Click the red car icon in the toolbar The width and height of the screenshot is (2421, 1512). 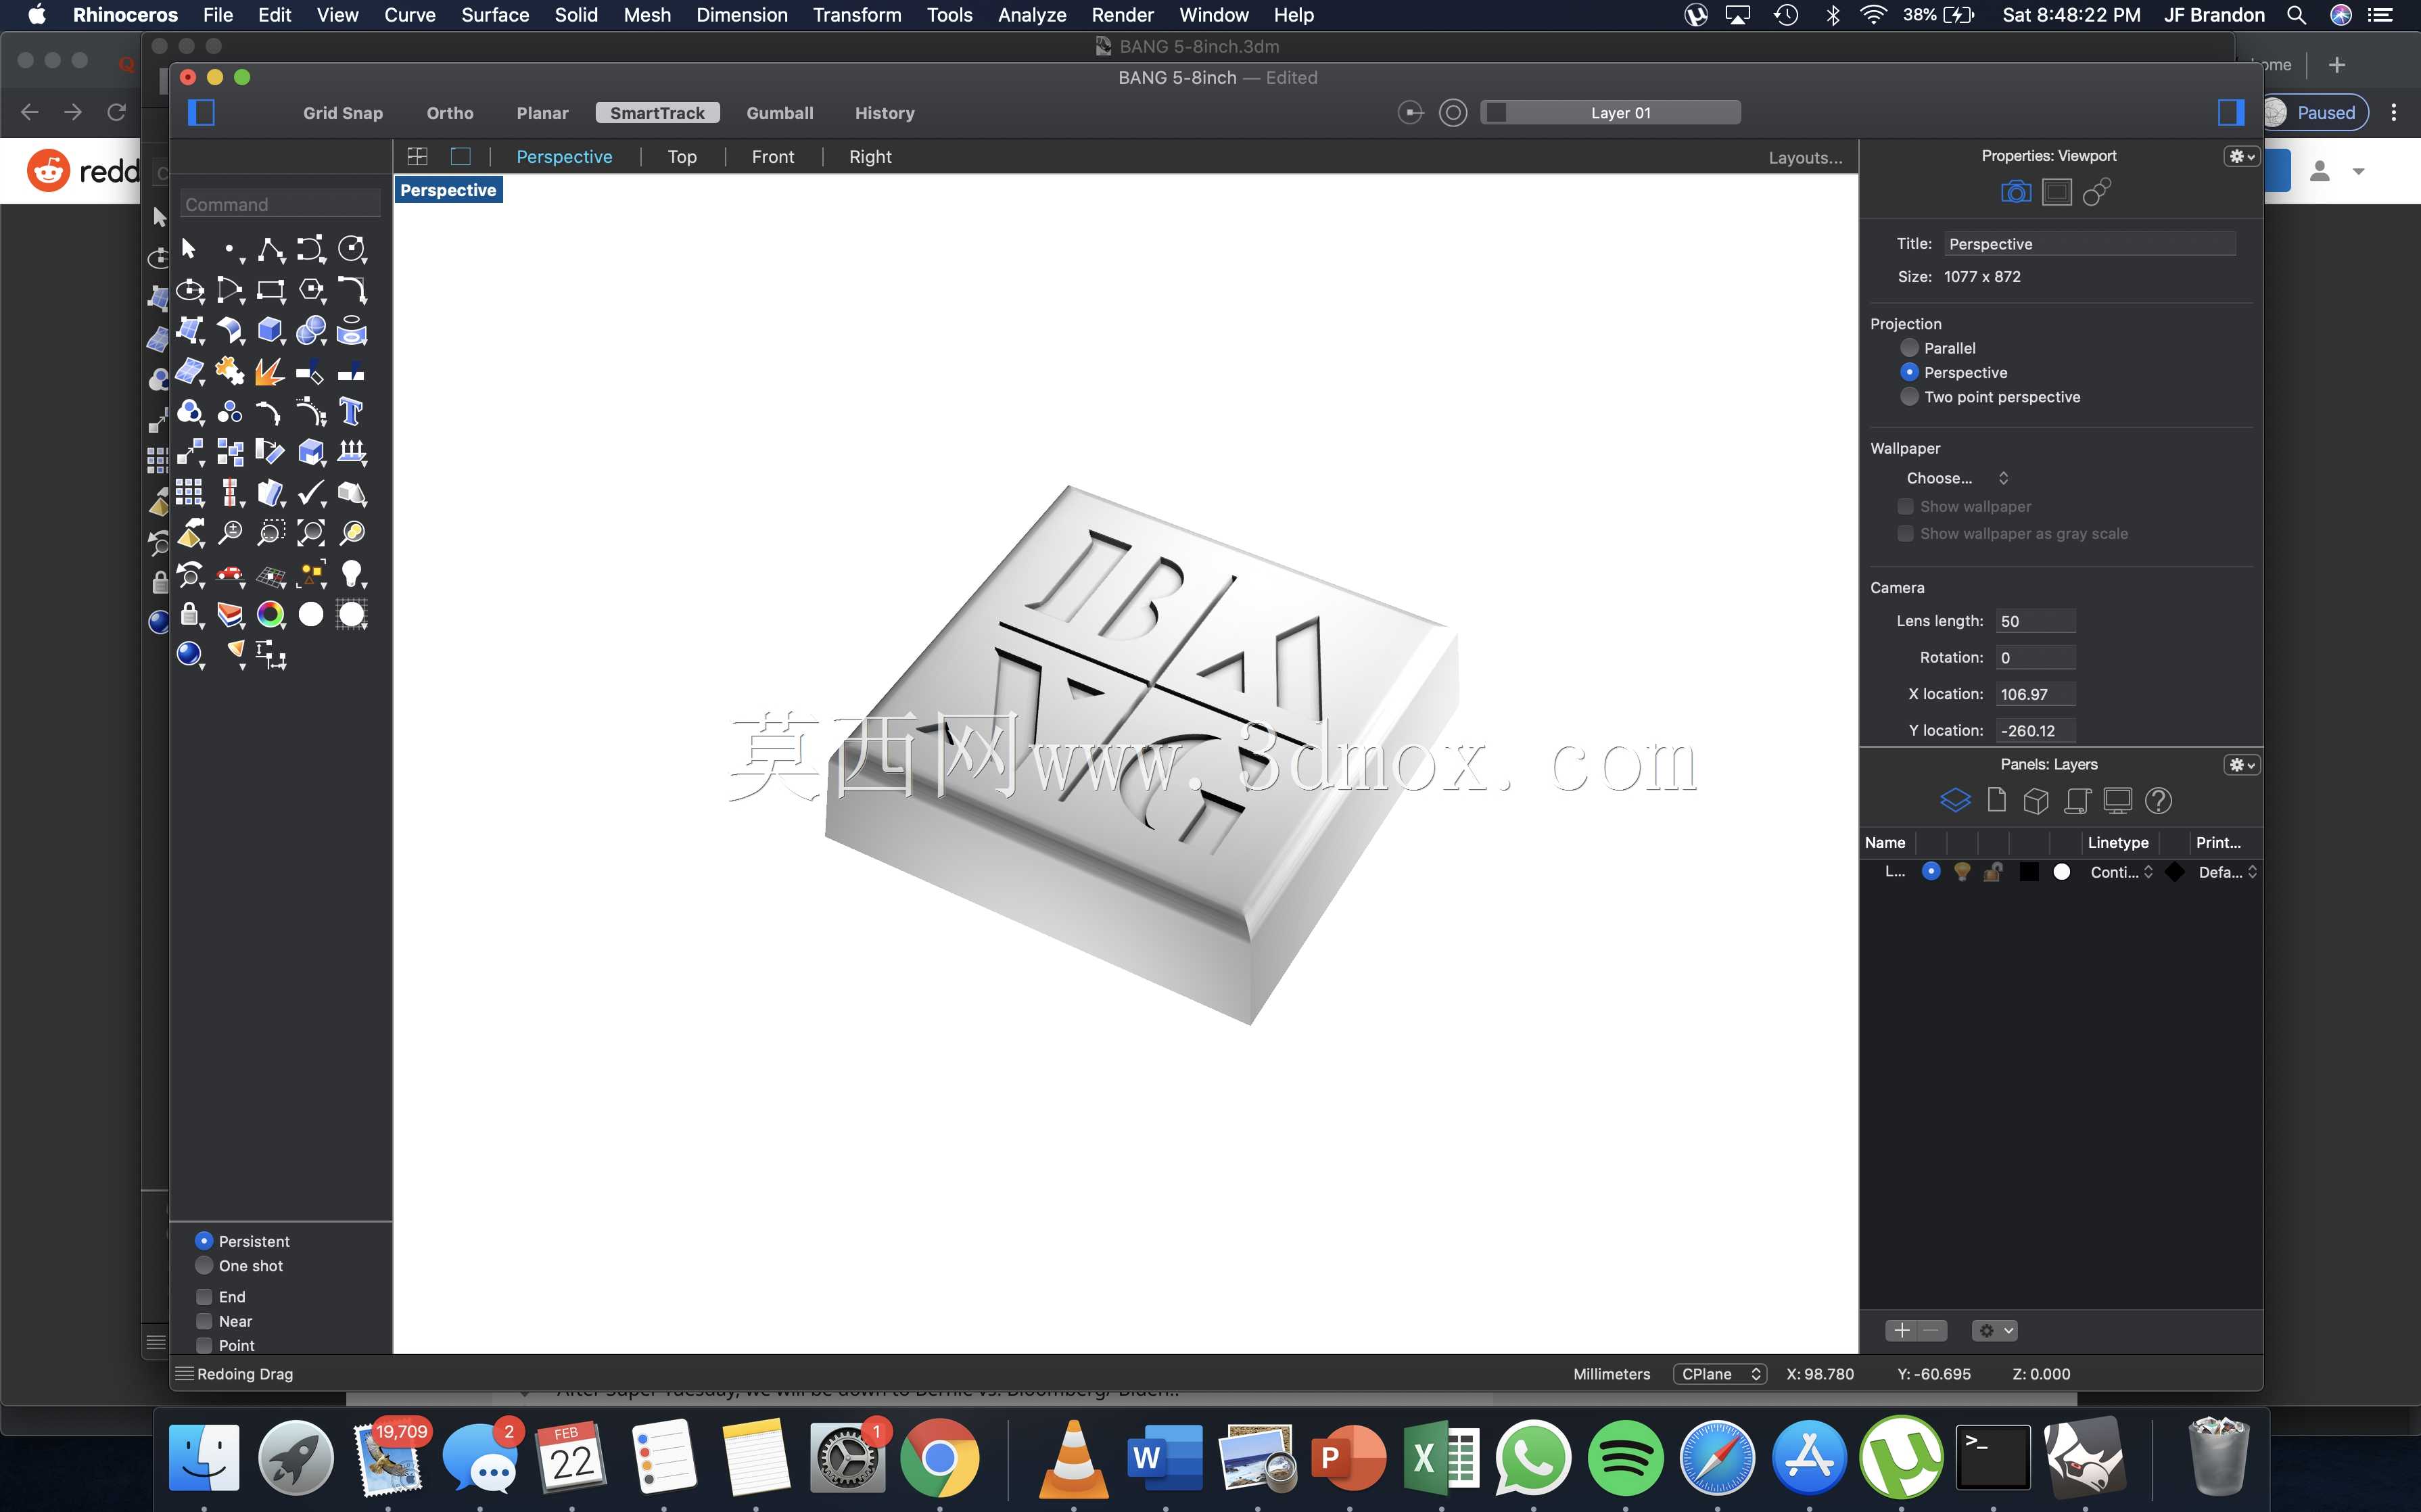coord(230,574)
